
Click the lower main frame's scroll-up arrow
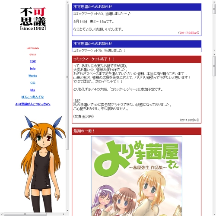point(214,54)
